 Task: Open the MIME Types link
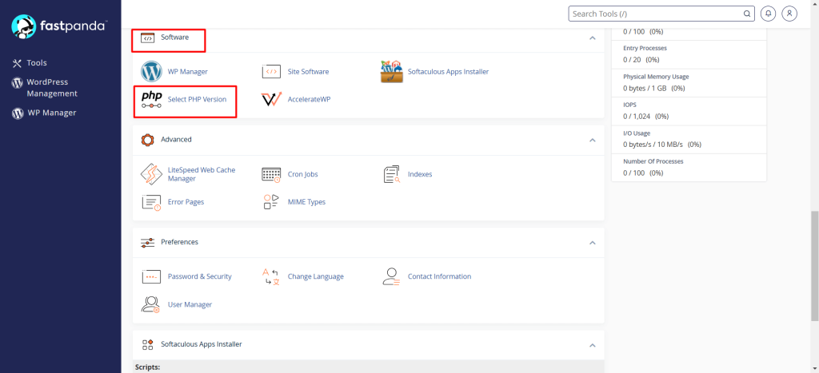point(306,202)
